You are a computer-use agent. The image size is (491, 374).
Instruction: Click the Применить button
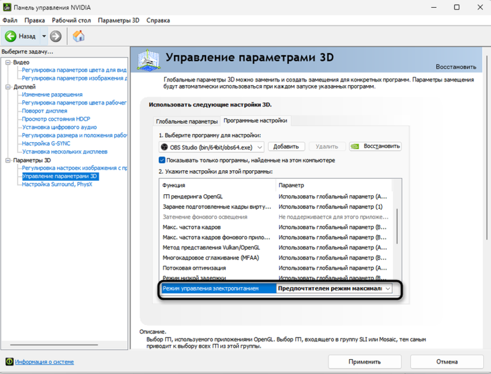tap(365, 362)
